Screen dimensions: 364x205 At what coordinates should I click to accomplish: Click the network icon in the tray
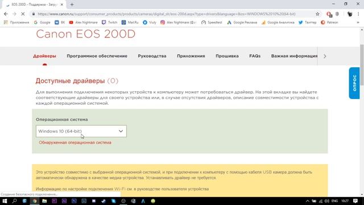click(321, 201)
